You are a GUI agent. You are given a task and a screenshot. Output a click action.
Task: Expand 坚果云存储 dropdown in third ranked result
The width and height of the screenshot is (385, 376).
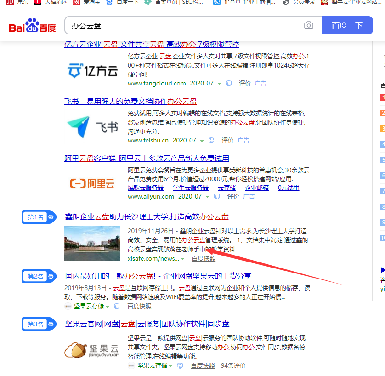tap(170, 366)
